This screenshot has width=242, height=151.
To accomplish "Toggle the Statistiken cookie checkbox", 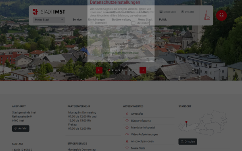I will (134, 23).
